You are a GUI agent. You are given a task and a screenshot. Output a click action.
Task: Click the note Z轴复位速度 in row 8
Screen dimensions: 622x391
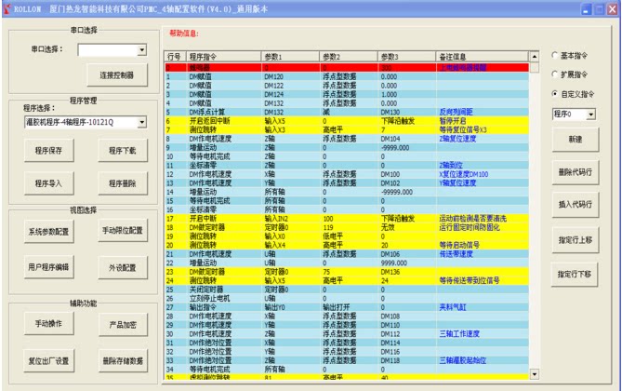coord(457,139)
